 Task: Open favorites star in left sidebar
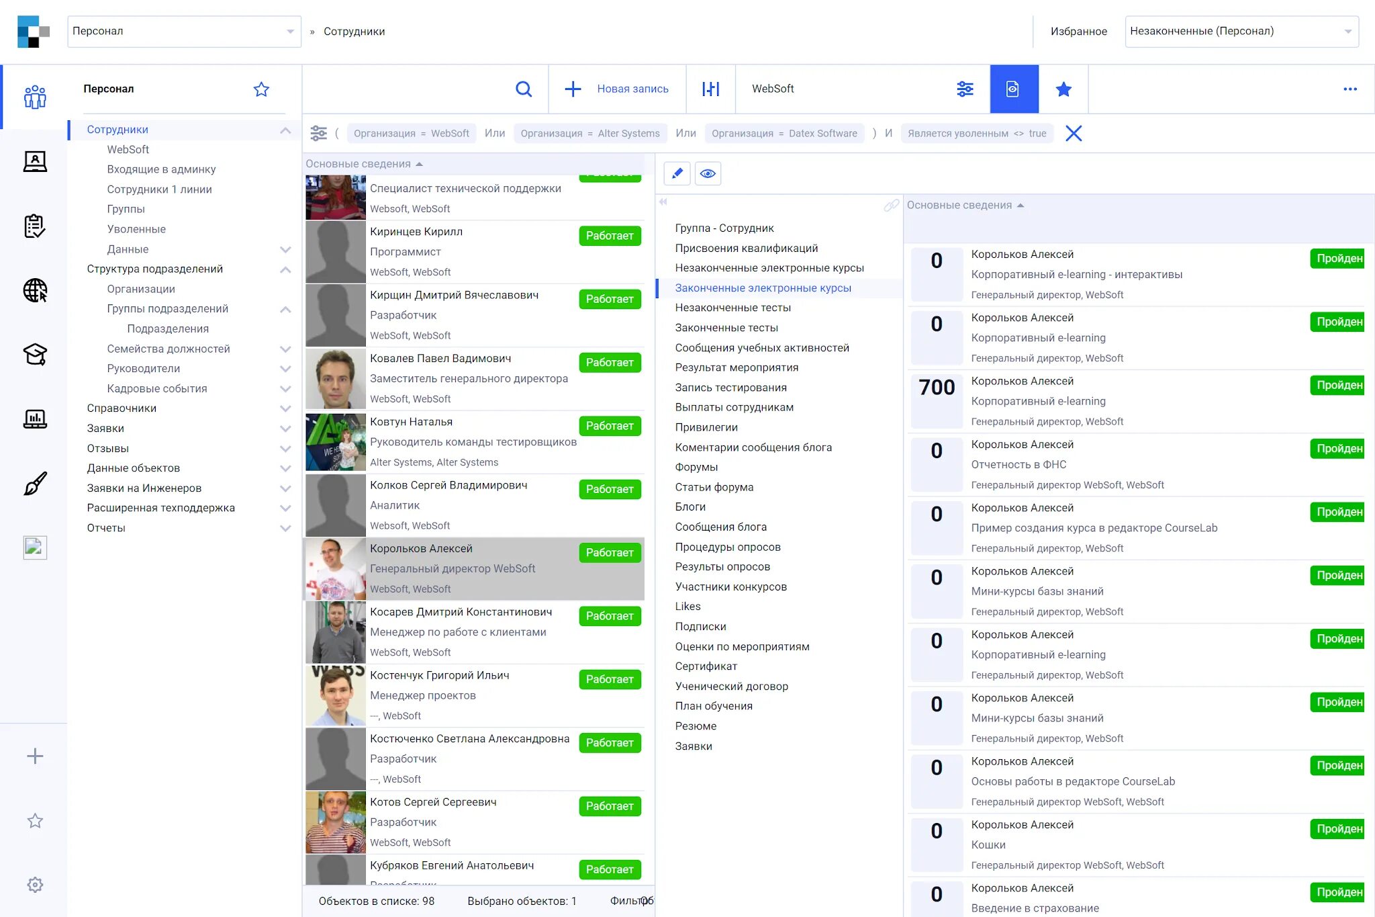[x=35, y=821]
